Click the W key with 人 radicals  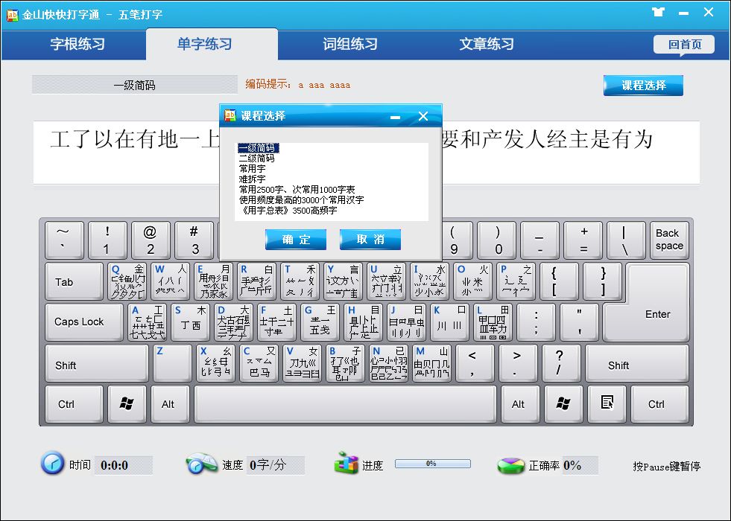pos(171,281)
